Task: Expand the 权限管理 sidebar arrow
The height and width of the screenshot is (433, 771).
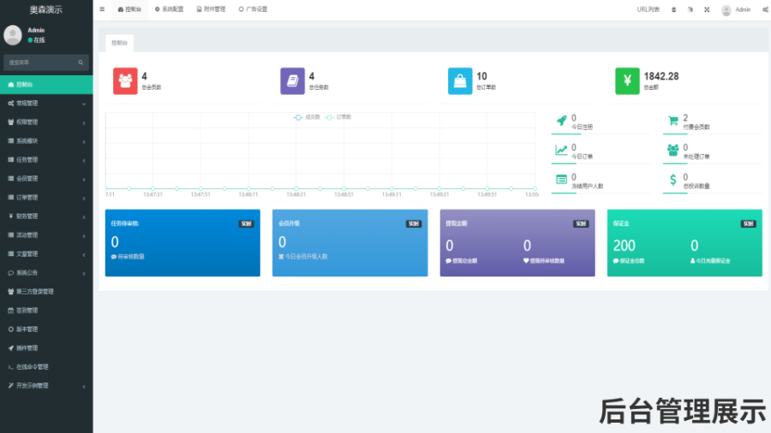Action: 84,122
